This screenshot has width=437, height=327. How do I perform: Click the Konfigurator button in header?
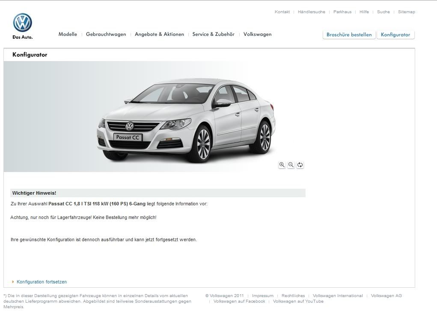coord(395,35)
